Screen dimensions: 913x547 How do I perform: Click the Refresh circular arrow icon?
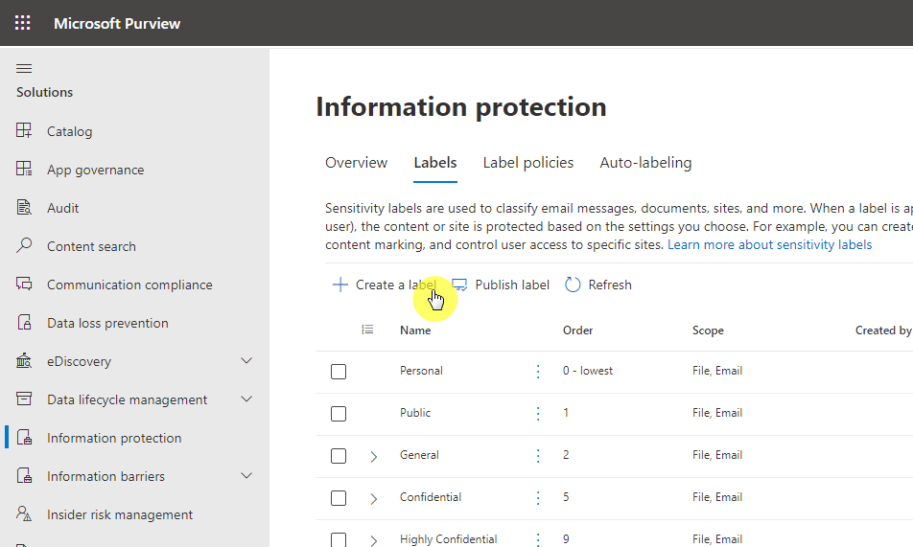[573, 285]
